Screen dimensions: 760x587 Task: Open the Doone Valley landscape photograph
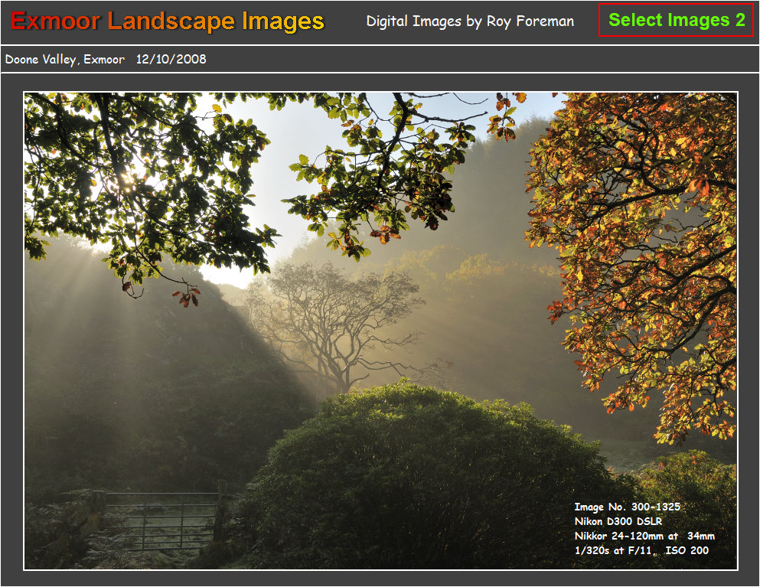[380, 331]
